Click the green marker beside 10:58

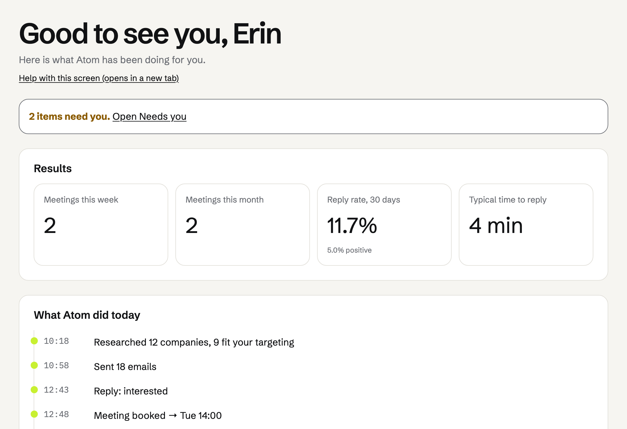(x=34, y=365)
